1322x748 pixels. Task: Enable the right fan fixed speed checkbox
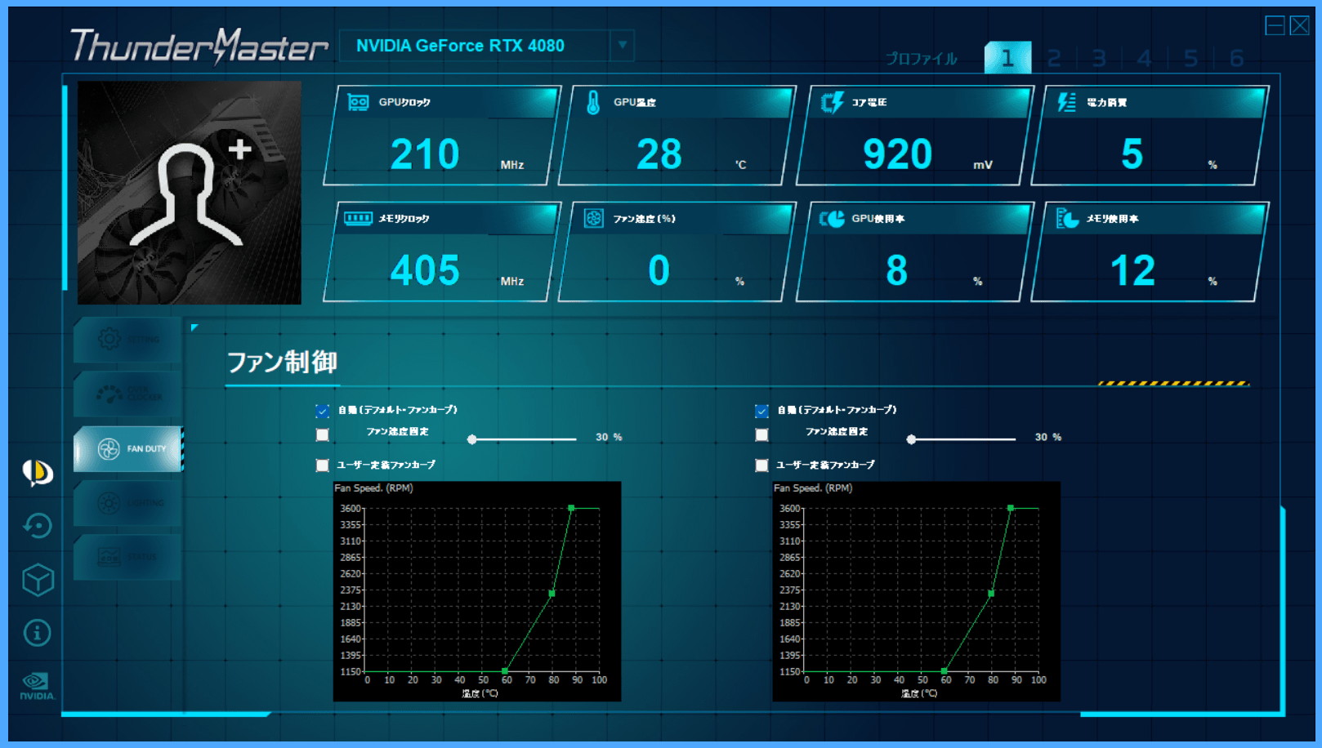pyautogui.click(x=761, y=435)
